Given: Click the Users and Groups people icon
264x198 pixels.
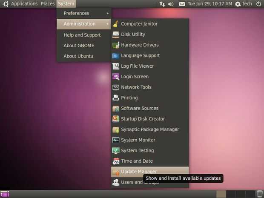Looking at the screenshot, I should [x=116, y=182].
